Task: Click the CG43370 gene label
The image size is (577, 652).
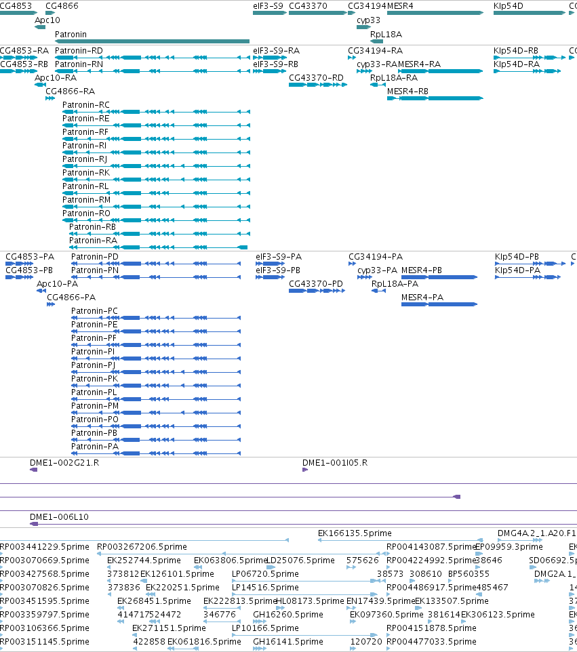Action: pyautogui.click(x=308, y=6)
